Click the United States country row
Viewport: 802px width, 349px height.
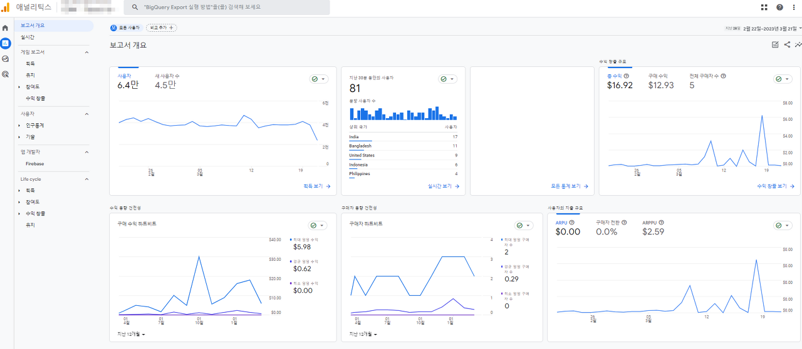404,155
